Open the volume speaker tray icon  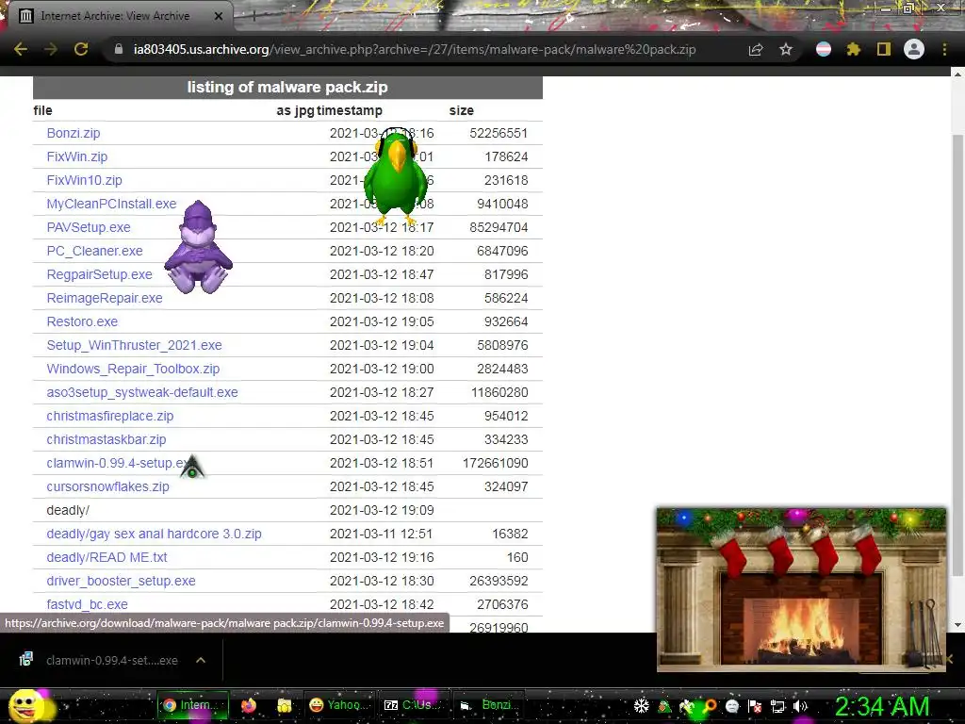(800, 706)
